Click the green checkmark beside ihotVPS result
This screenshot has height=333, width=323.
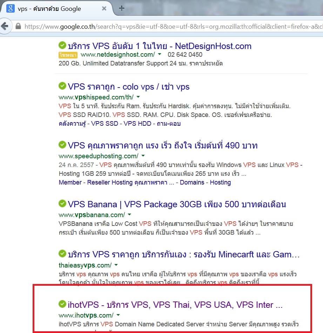coord(62,304)
